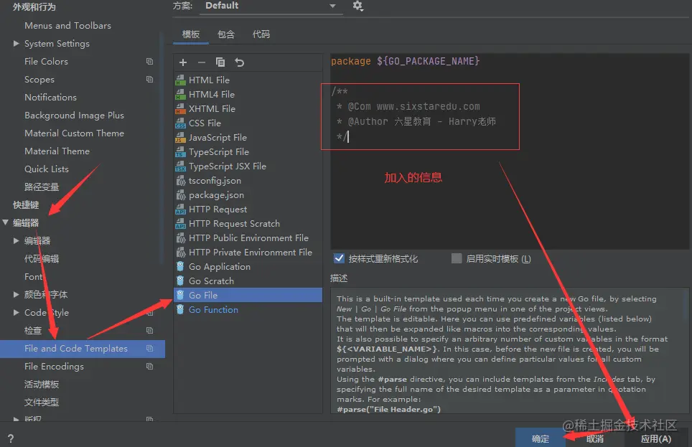Select the 代码编辑 settings item
Image resolution: width=692 pixels, height=447 pixels.
[x=42, y=258]
